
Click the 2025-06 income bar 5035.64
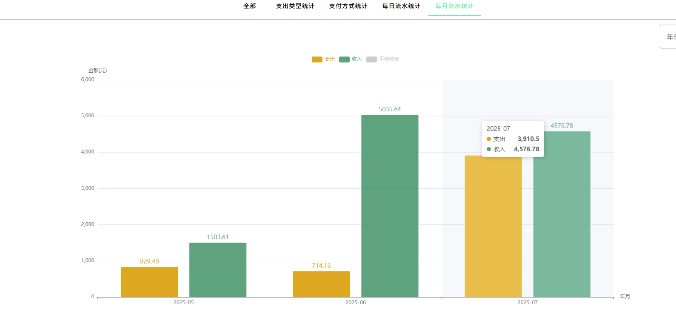[390, 206]
